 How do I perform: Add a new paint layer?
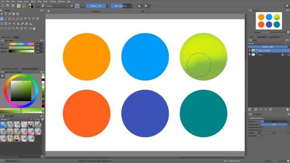pyautogui.click(x=250, y=110)
